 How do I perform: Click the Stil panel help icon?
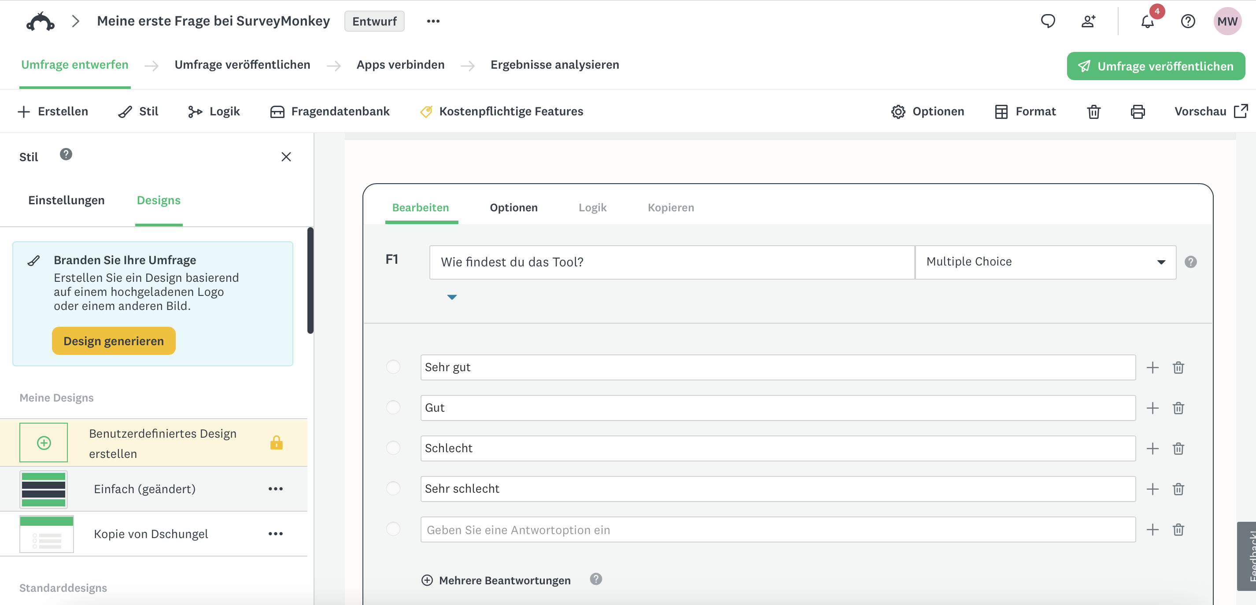tap(66, 155)
